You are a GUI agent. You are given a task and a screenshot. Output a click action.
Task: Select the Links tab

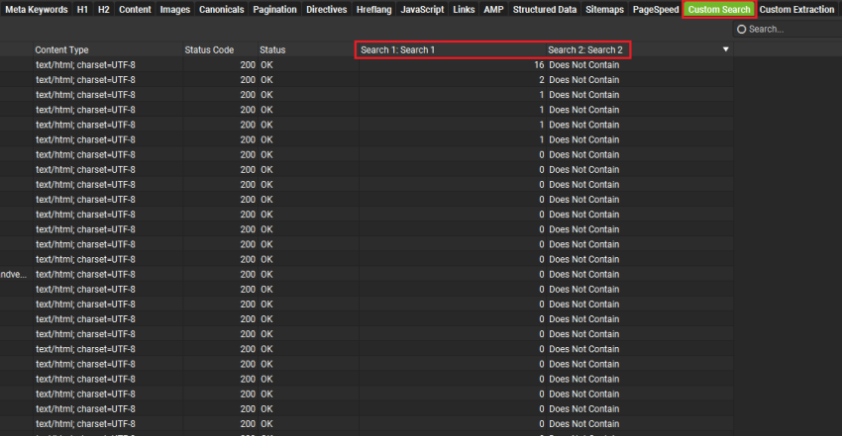464,9
